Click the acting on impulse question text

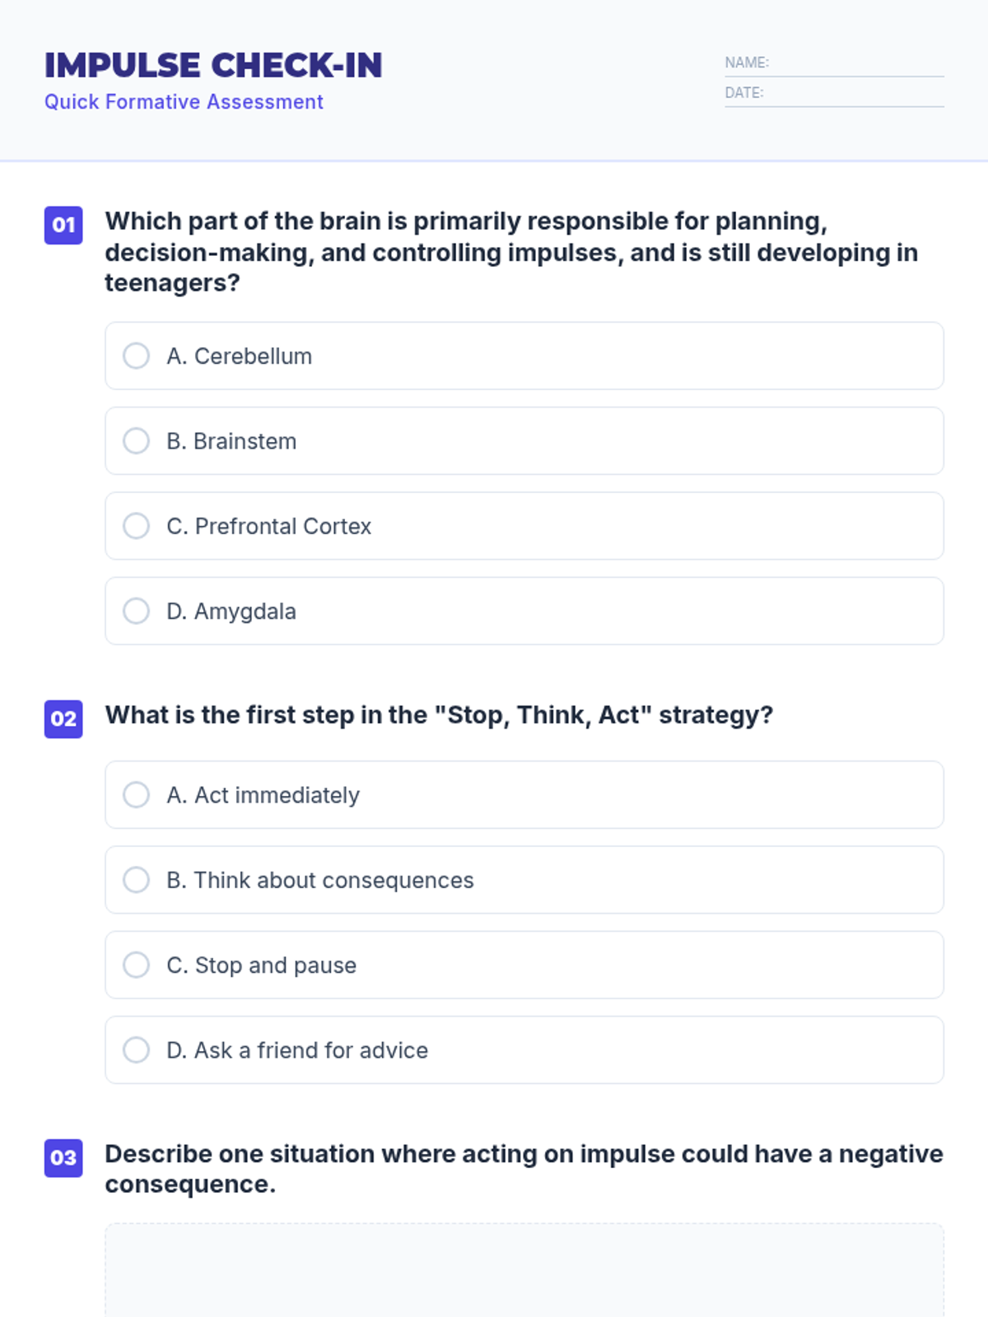click(x=524, y=1169)
